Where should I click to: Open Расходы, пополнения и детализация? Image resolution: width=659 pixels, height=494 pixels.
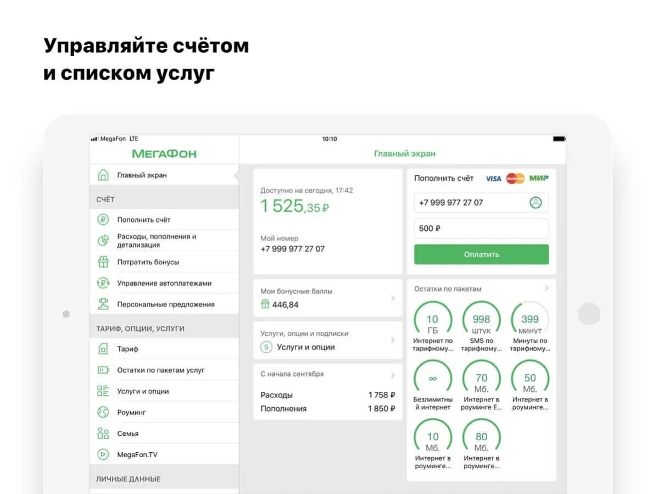(x=164, y=241)
